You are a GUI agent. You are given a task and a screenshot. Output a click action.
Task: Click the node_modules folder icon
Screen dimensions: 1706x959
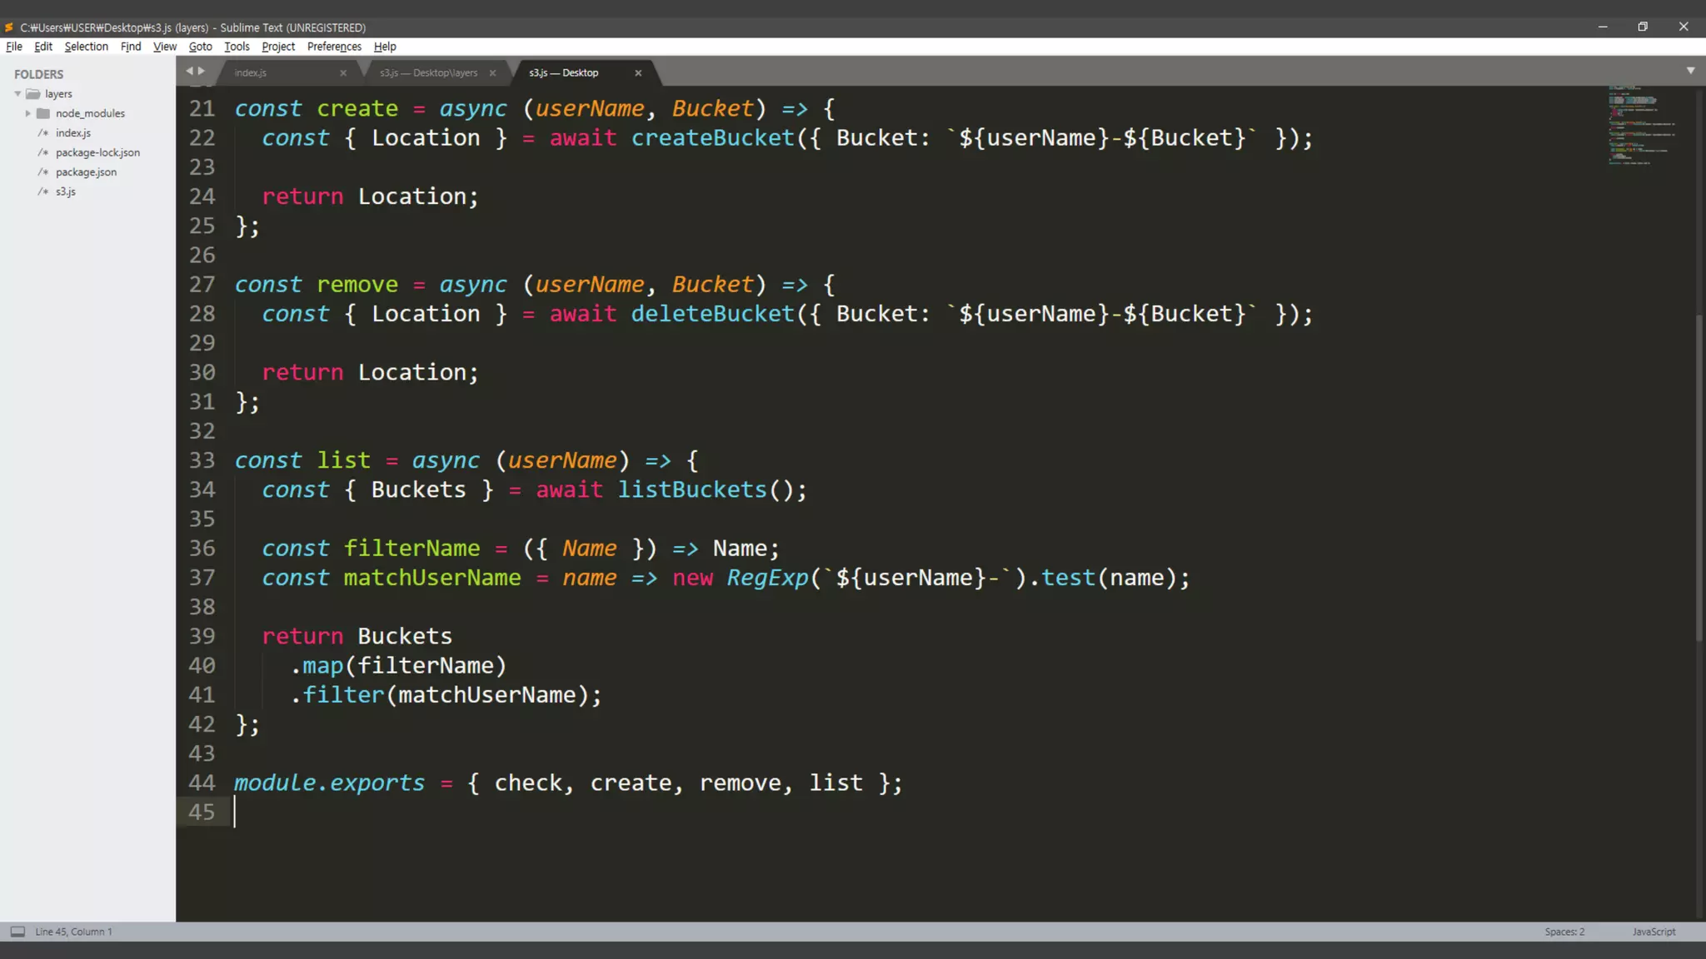pyautogui.click(x=43, y=113)
